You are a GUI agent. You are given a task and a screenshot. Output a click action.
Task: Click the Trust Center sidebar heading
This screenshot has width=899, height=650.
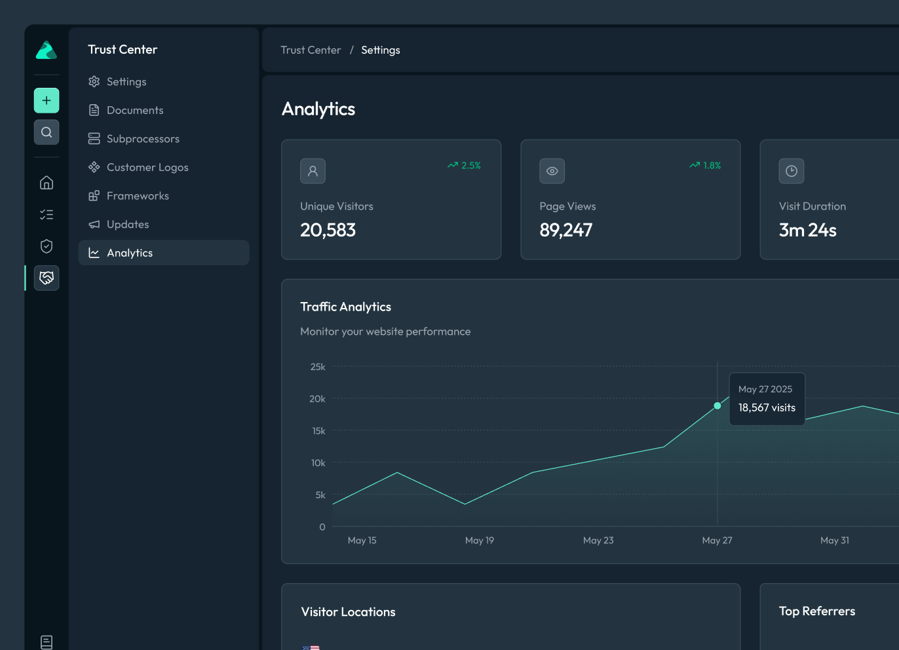123,50
